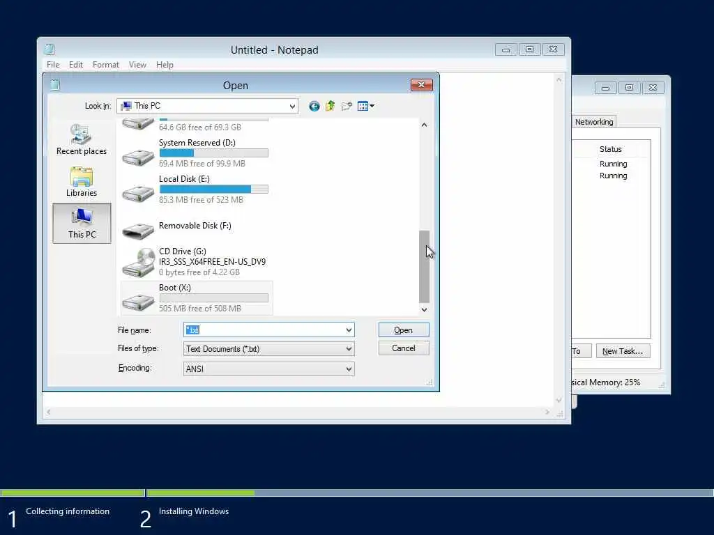Open the File menu in Notepad
Screen dimensions: 714x535
53,65
